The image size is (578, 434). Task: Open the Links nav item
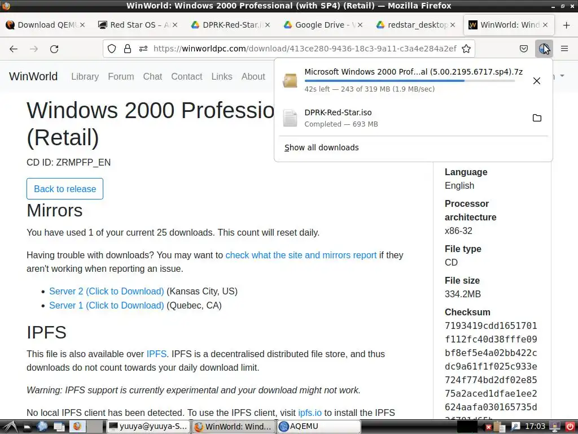click(x=221, y=76)
